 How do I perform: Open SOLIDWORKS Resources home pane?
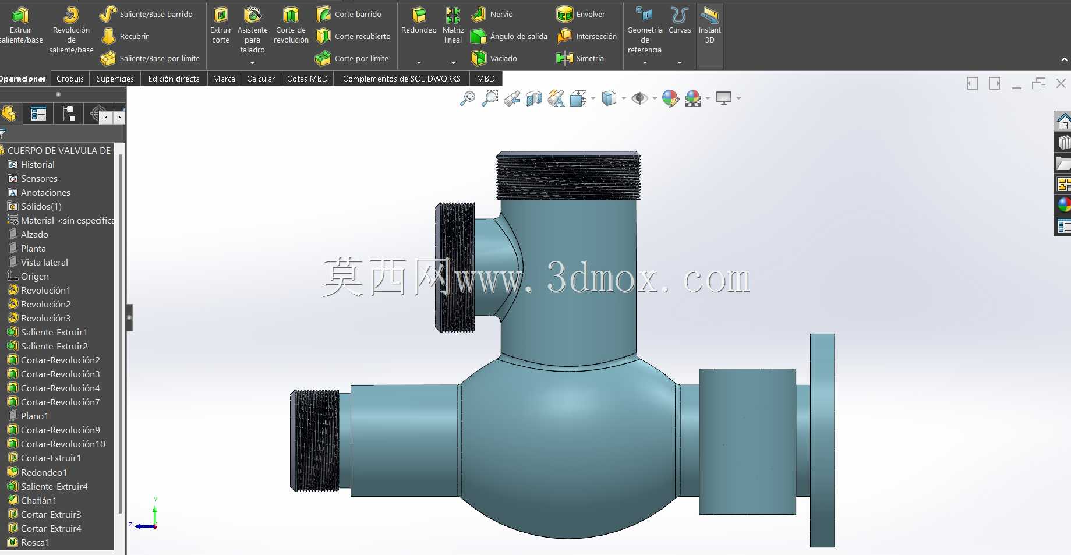[x=1063, y=121]
